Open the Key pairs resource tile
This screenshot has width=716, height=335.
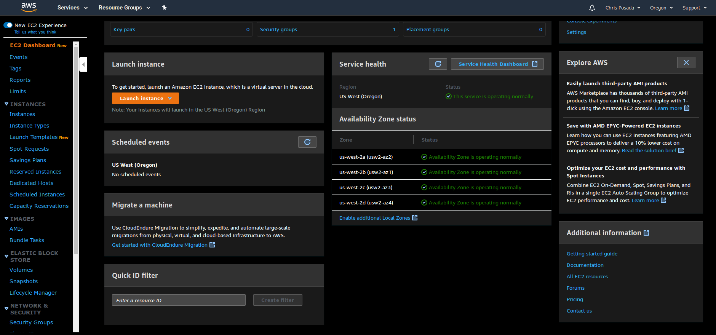click(x=181, y=29)
